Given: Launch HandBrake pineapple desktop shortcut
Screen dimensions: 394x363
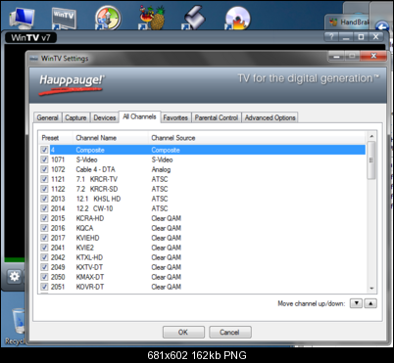Looking at the screenshot, I should pos(152,18).
